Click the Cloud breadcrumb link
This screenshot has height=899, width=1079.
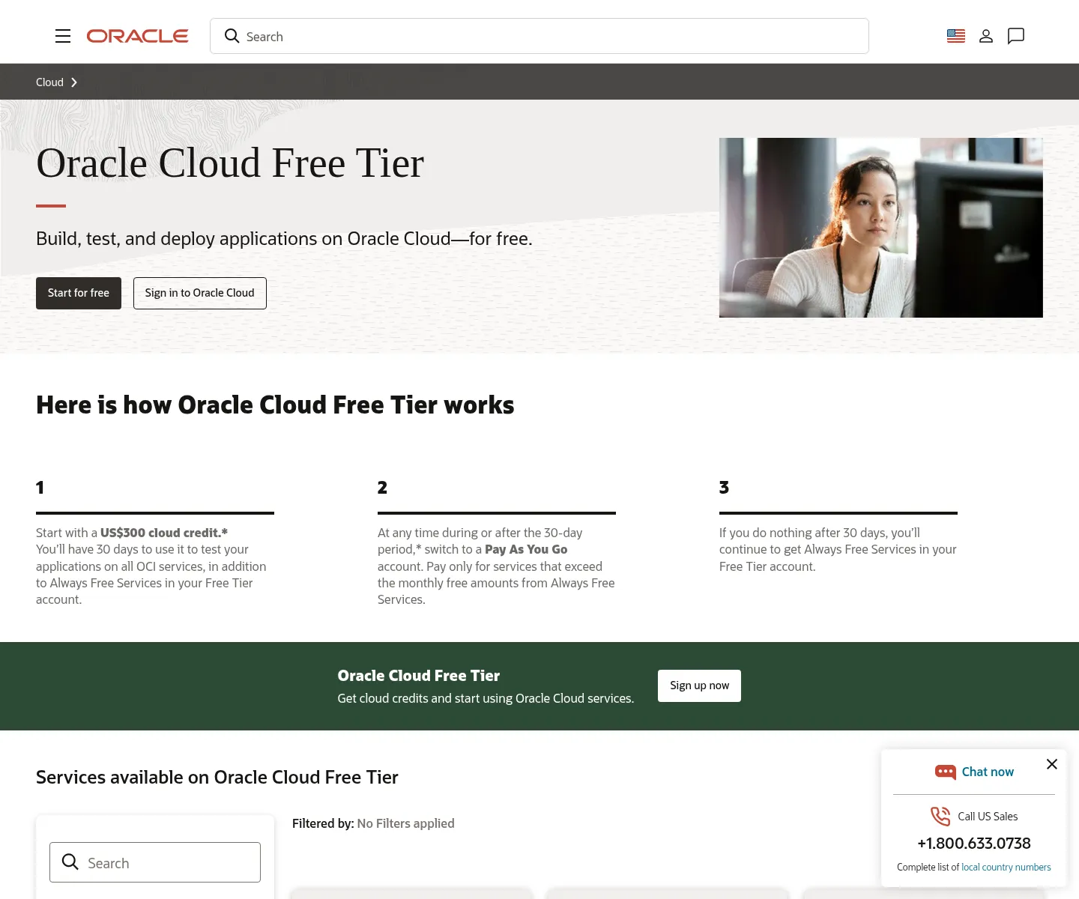coord(49,82)
